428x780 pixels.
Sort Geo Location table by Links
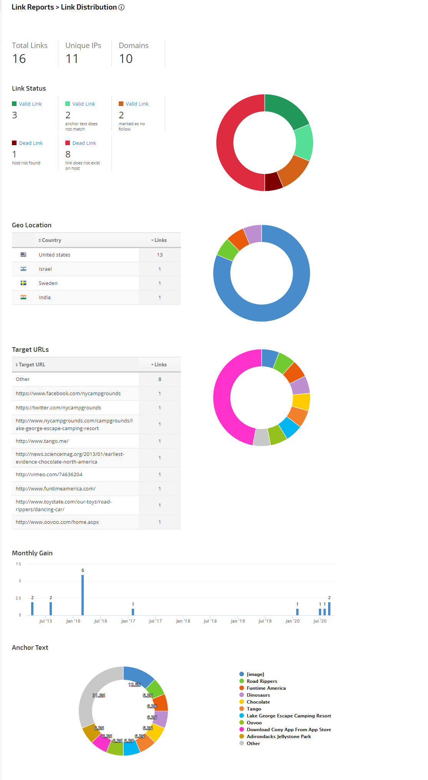click(160, 240)
